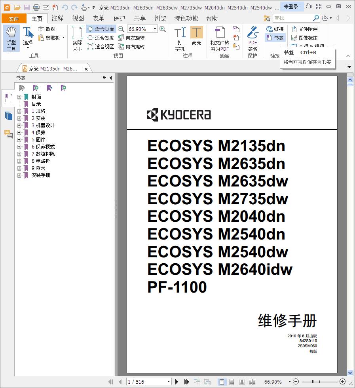Viewport: 355px width, 388px height.
Task: Open the 目录 bookmark
Action: 36,104
